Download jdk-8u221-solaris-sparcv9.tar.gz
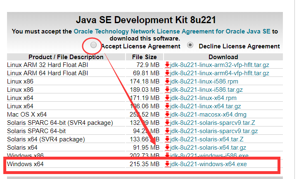The width and height of the screenshot is (299, 179). click(x=214, y=131)
